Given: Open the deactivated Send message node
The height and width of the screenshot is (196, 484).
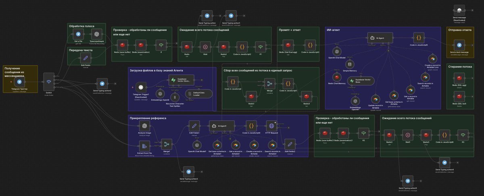Looking at the screenshot, I should (459, 11).
